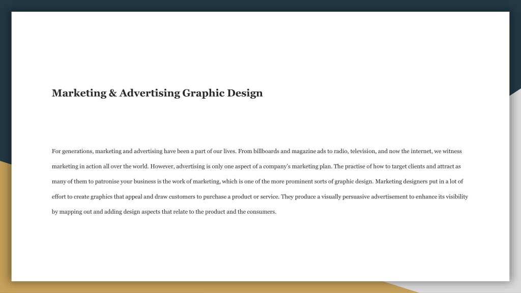Click the heading 'Marketing & Advertising Graphic Design'
Viewport: 521px width, 293px height.
tap(157, 93)
